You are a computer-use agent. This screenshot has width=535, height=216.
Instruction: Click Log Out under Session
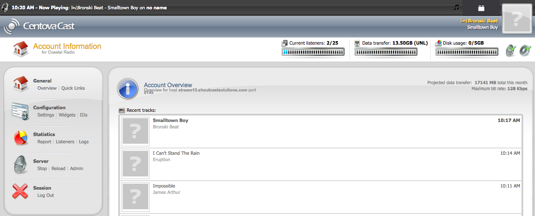pyautogui.click(x=46, y=195)
